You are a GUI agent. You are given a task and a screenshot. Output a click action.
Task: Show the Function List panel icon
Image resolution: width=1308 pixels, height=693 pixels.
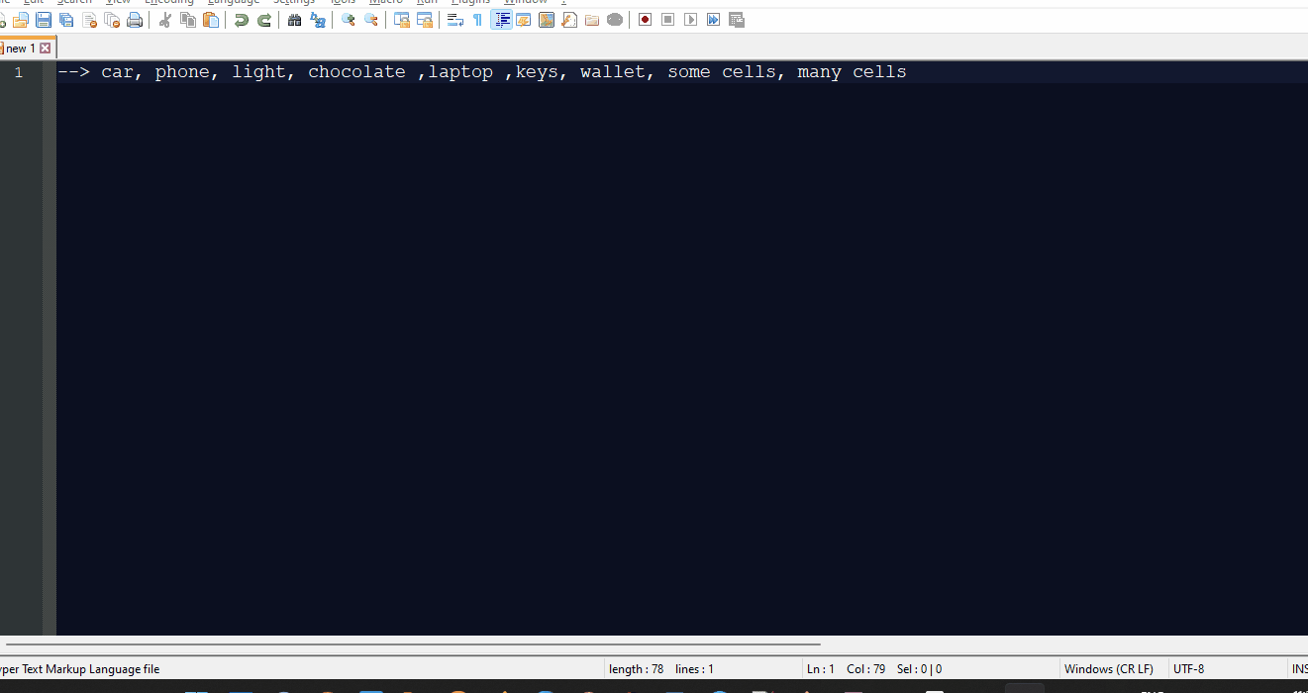(x=569, y=20)
